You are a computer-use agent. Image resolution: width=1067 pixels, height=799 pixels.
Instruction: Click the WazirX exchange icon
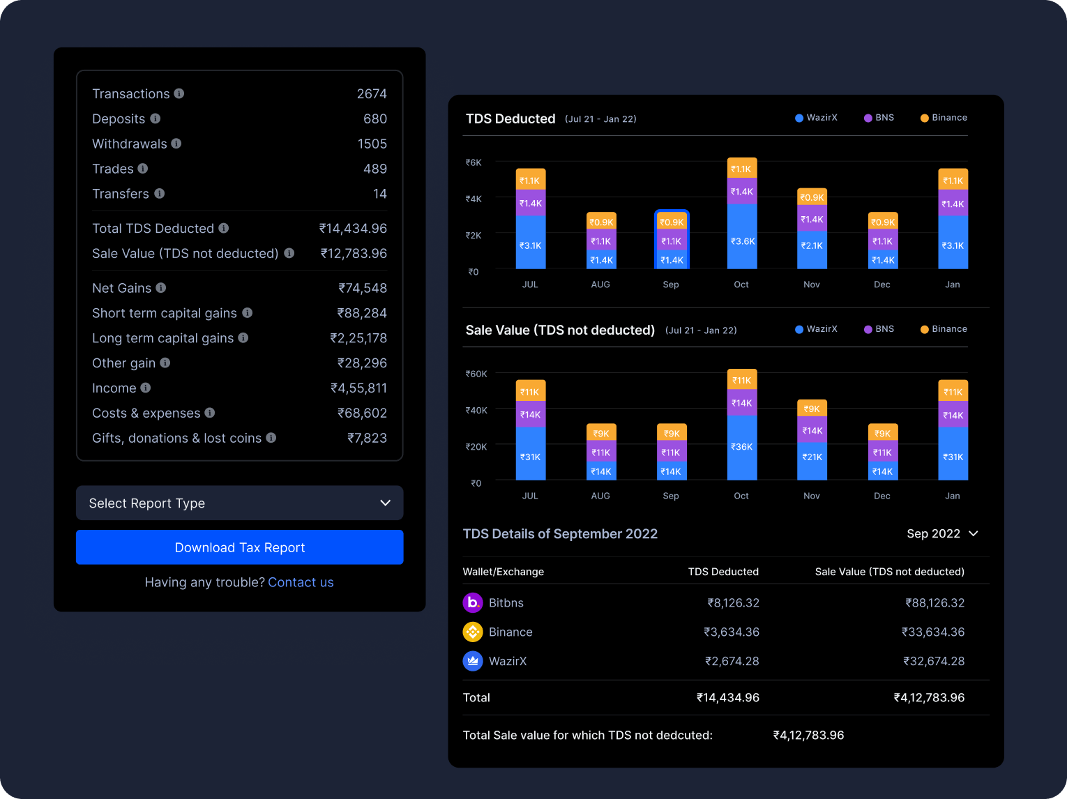[472, 661]
